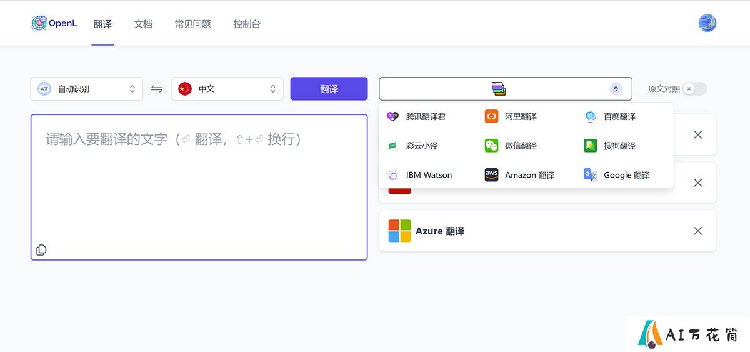
Task: Close the translator card above Azure 翻译
Action: pos(698,183)
